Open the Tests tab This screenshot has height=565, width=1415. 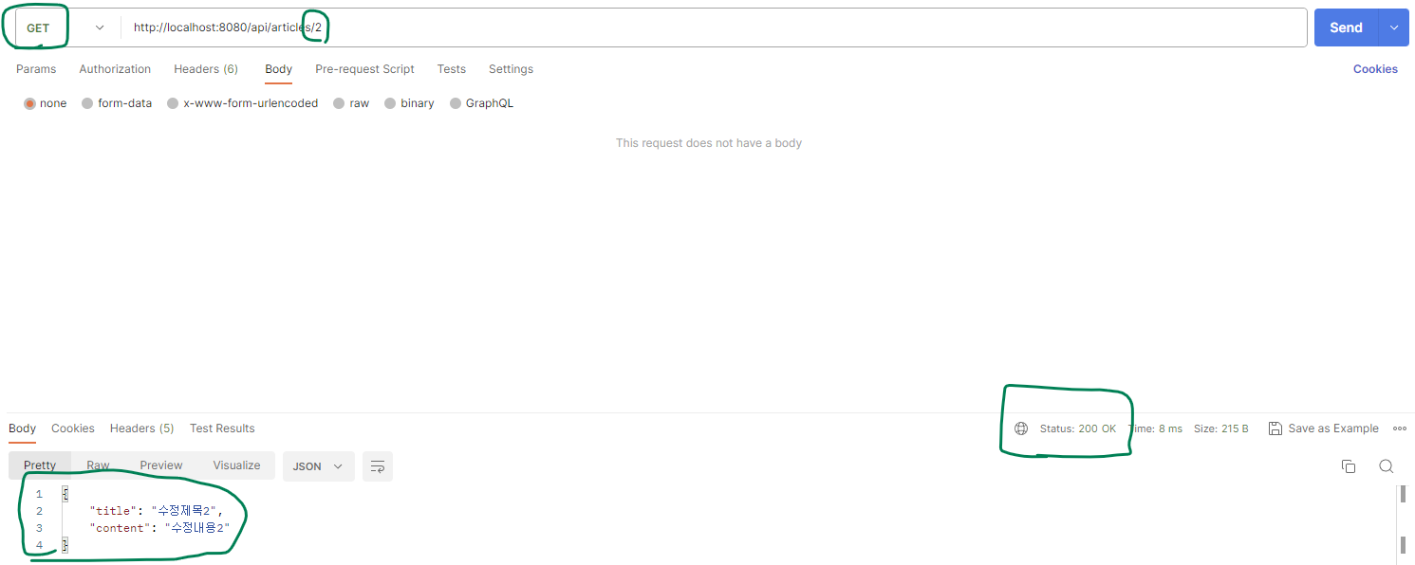click(451, 69)
